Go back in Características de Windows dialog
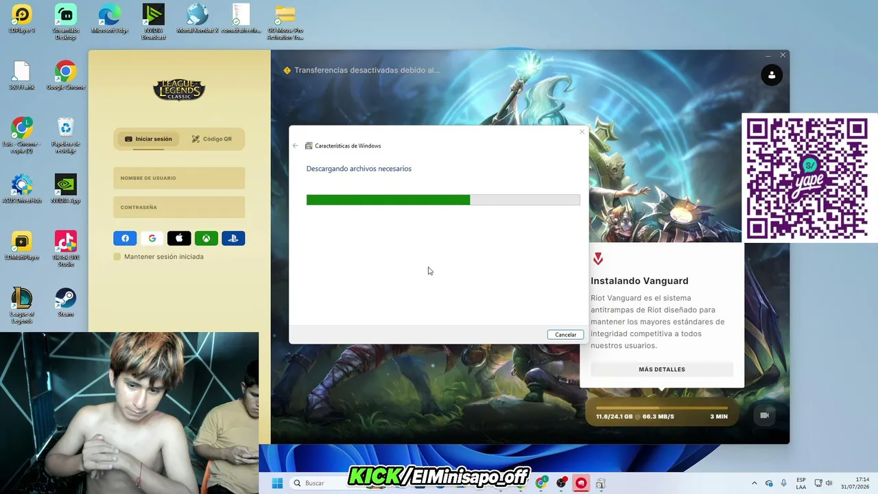 [x=296, y=145]
